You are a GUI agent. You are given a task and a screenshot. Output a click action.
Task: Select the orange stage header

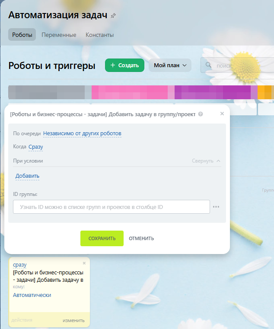(x=266, y=92)
